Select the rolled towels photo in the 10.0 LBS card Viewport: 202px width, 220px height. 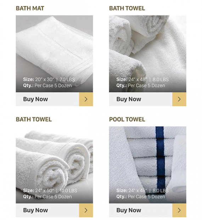click(54, 165)
